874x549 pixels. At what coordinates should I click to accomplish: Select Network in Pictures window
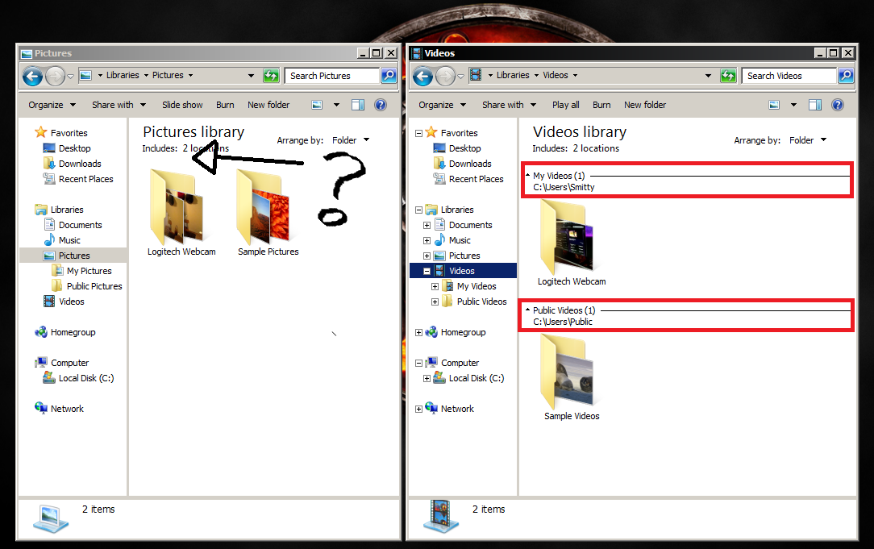tap(67, 409)
